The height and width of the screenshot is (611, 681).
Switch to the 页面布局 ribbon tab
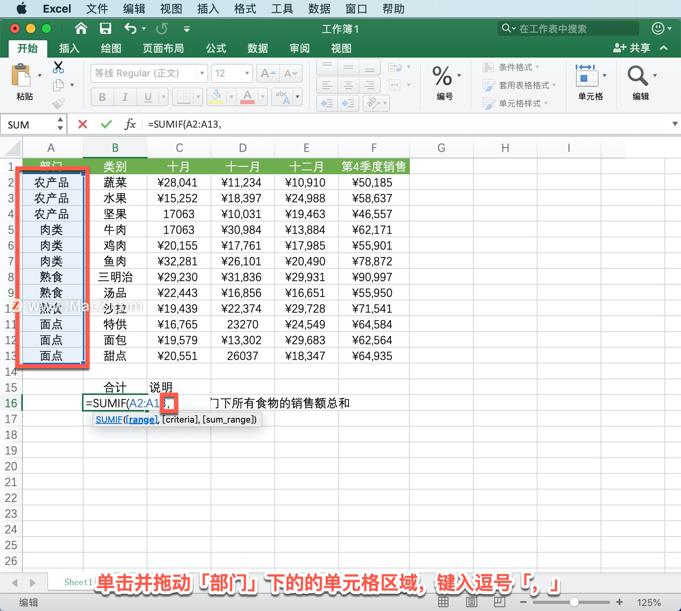[163, 48]
